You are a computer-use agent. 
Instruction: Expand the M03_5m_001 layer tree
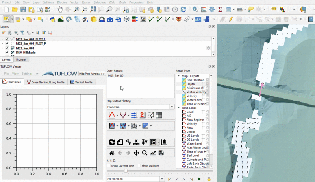click(x=2, y=48)
